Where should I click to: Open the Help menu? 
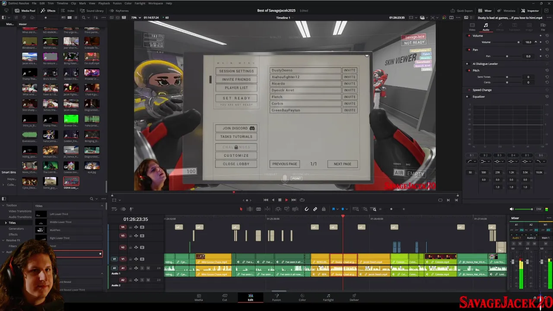coord(169,3)
